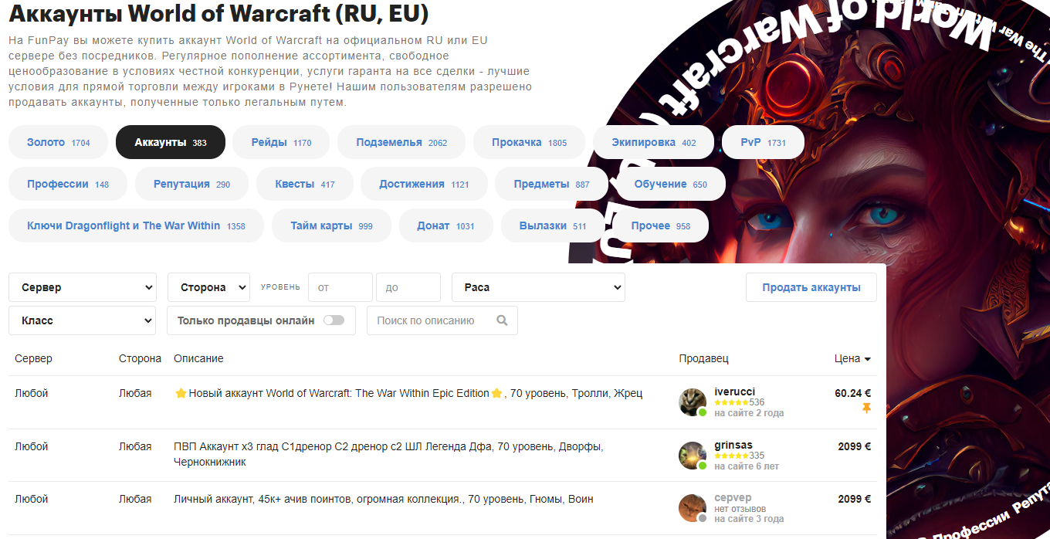Image resolution: width=1050 pixels, height=539 pixels.
Task: Open the Рейды category tab
Action: [281, 142]
